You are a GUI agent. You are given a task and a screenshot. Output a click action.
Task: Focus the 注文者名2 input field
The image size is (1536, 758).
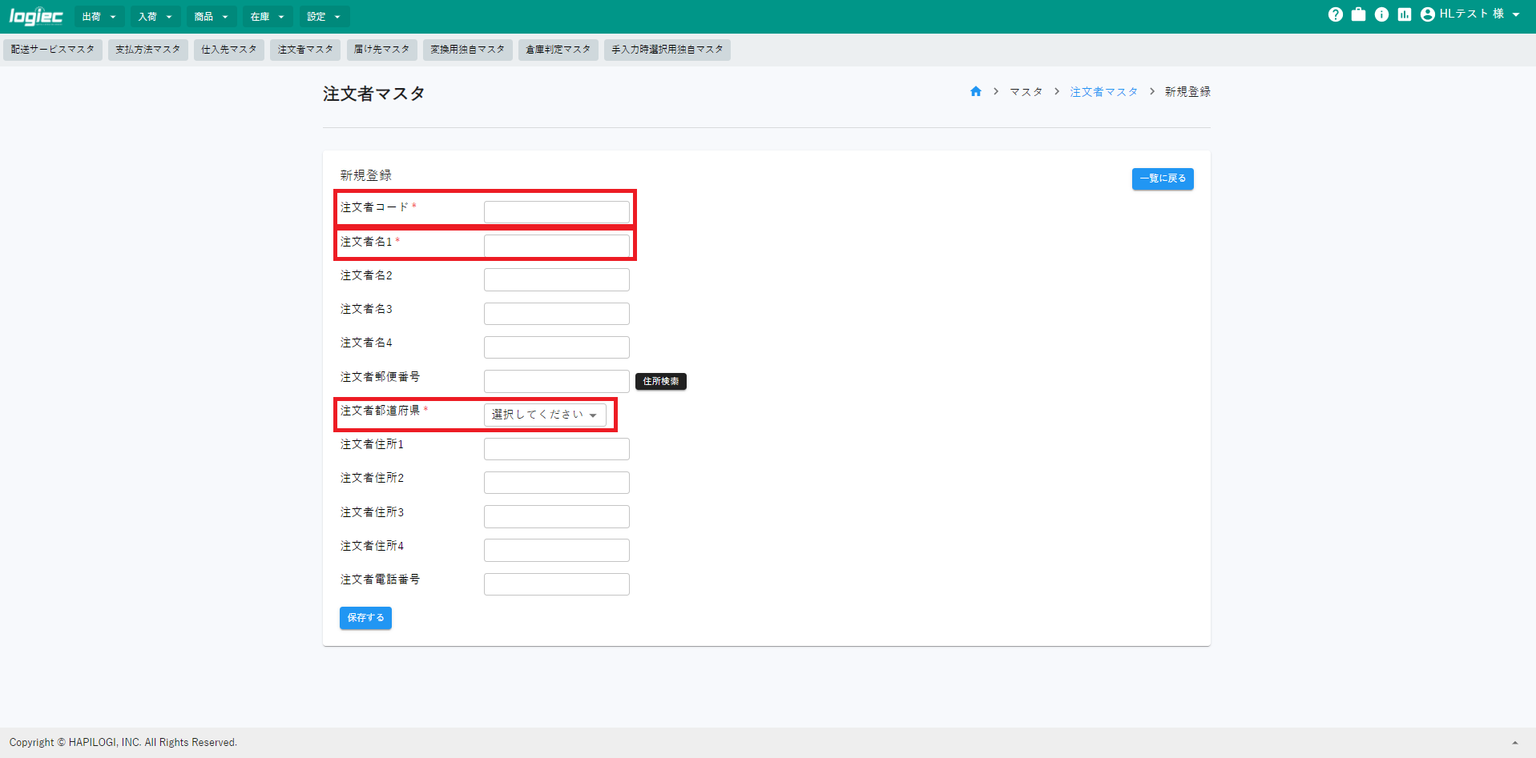pos(557,279)
